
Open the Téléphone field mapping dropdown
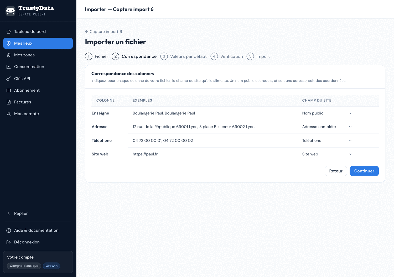click(x=327, y=140)
